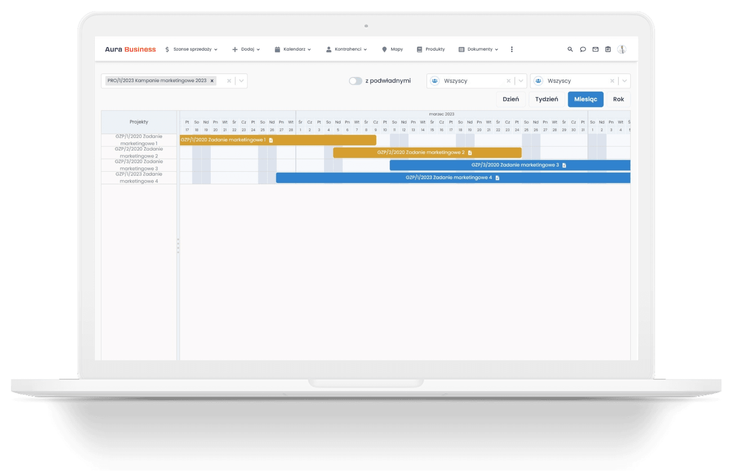The width and height of the screenshot is (733, 471).
Task: Click document icon on Zadanie marketingowe 4 bar
Action: pos(497,178)
